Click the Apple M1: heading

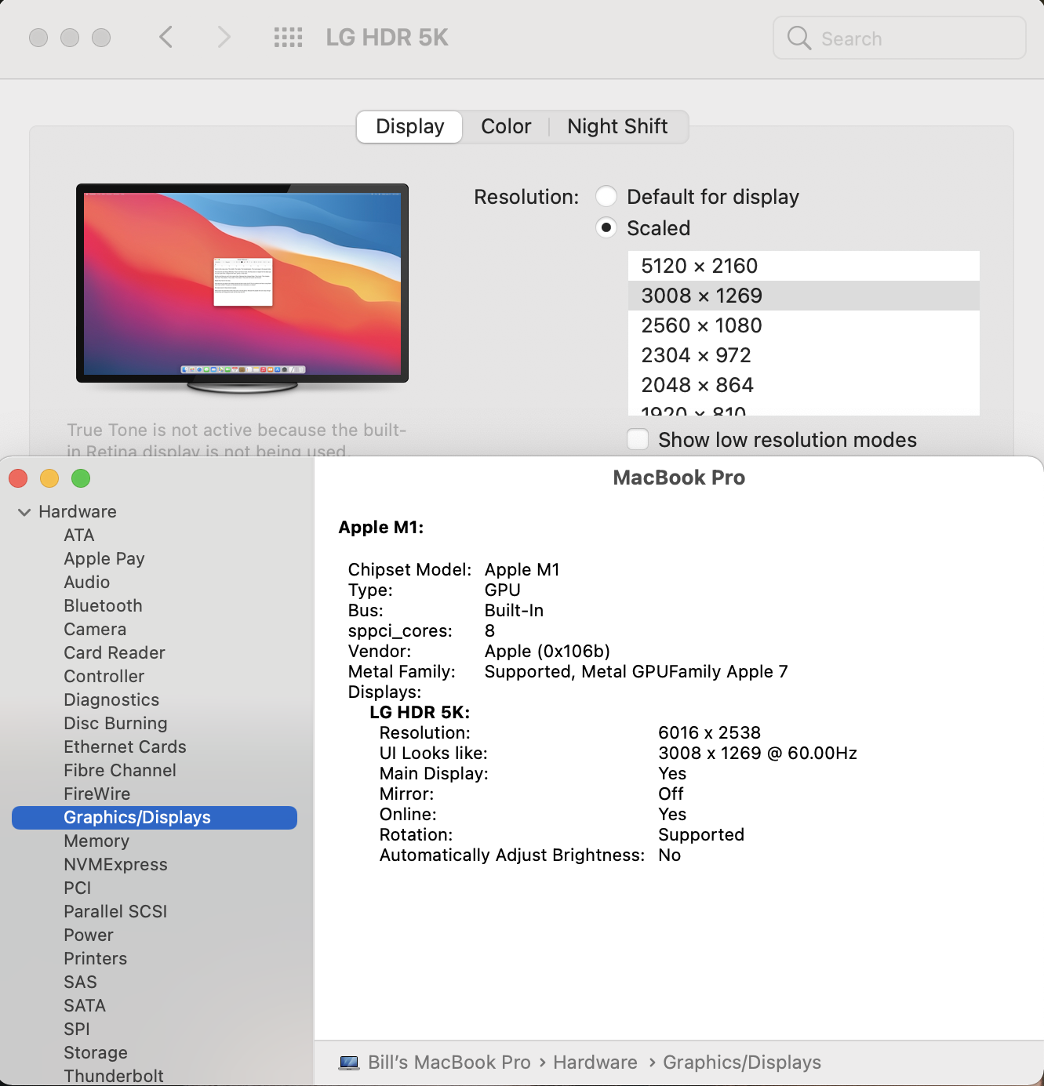pyautogui.click(x=381, y=527)
